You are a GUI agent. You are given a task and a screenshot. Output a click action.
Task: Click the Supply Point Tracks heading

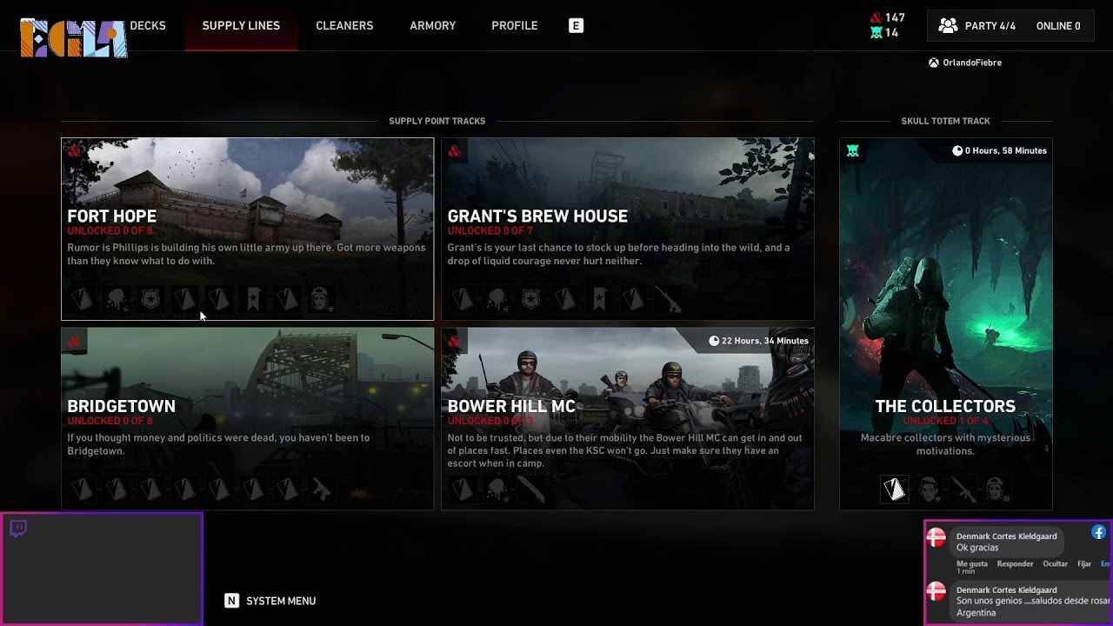[x=437, y=121]
